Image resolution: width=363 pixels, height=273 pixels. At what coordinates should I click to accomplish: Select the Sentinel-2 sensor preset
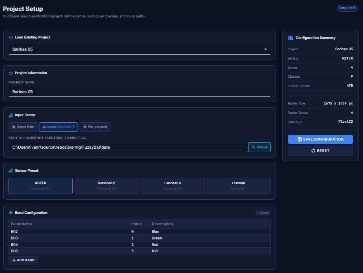[x=106, y=186]
